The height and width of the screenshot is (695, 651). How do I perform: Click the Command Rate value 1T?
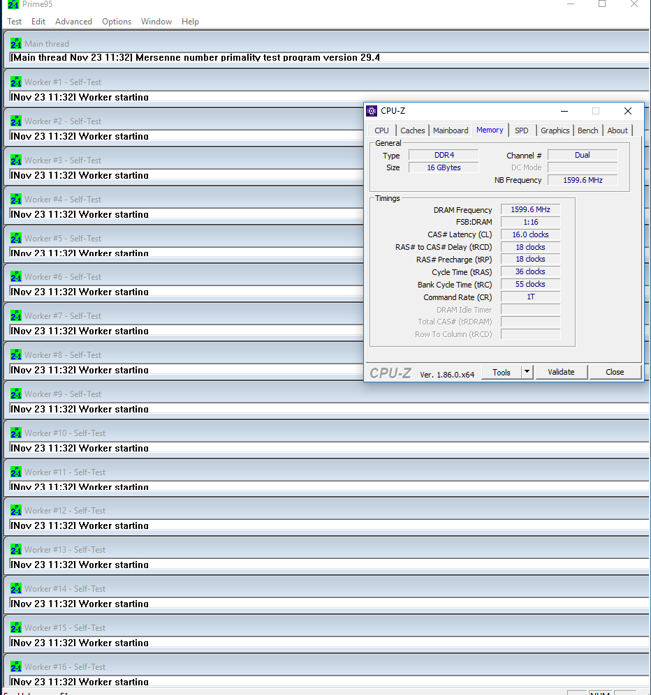(x=530, y=297)
